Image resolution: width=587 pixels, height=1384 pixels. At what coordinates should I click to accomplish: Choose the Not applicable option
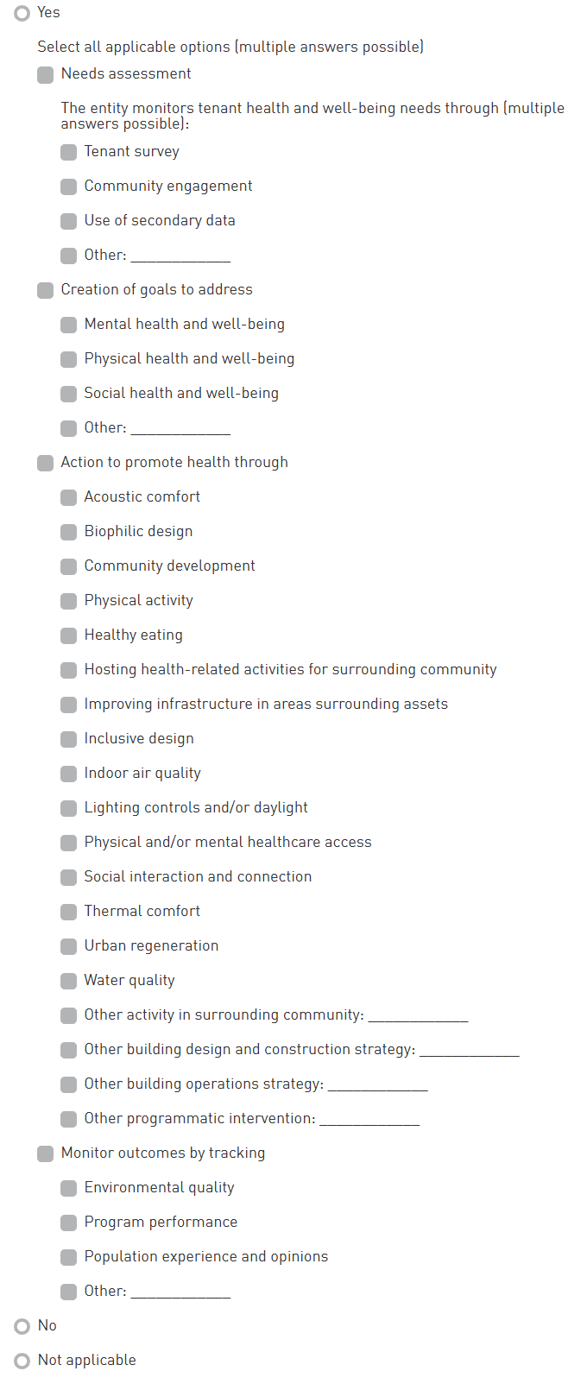[22, 1361]
